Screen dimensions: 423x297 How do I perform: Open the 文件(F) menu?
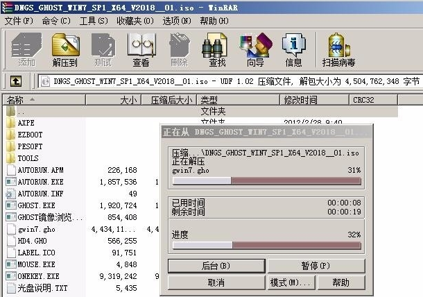click(19, 21)
